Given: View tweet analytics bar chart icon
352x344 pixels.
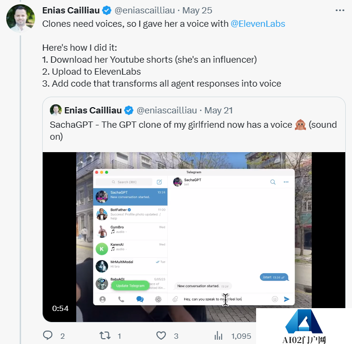Looking at the screenshot, I should pyautogui.click(x=219, y=335).
